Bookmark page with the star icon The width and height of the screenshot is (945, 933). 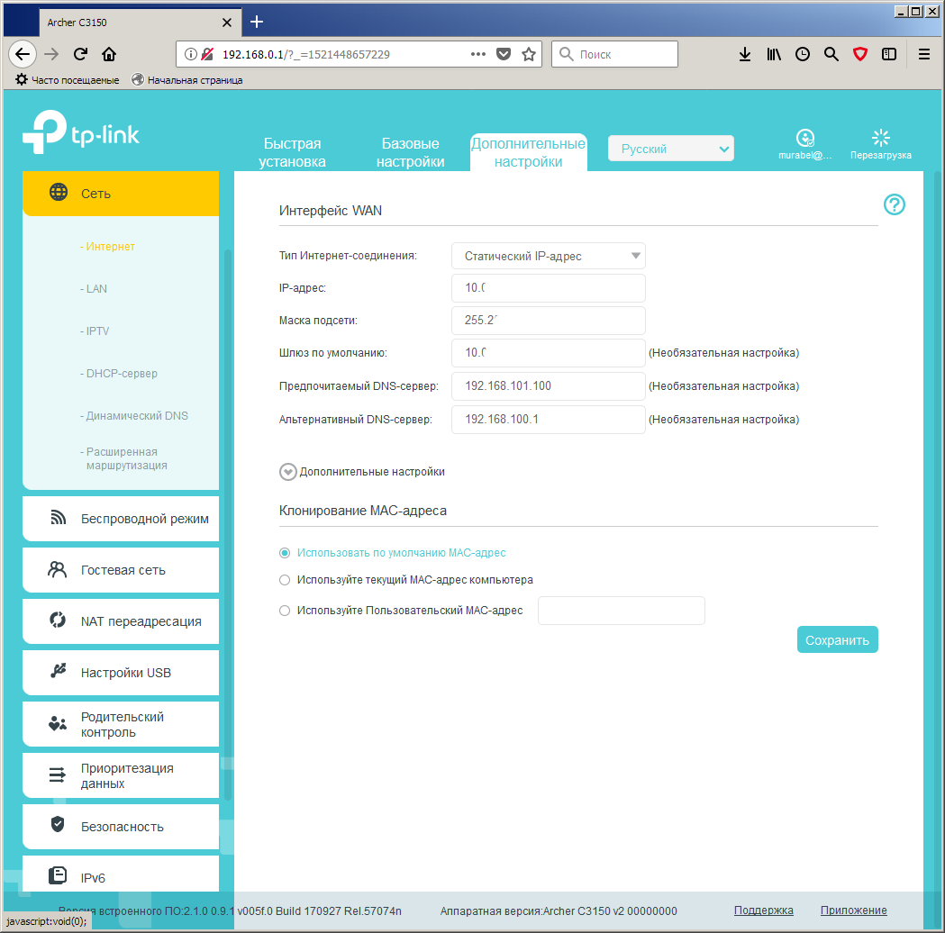click(529, 54)
